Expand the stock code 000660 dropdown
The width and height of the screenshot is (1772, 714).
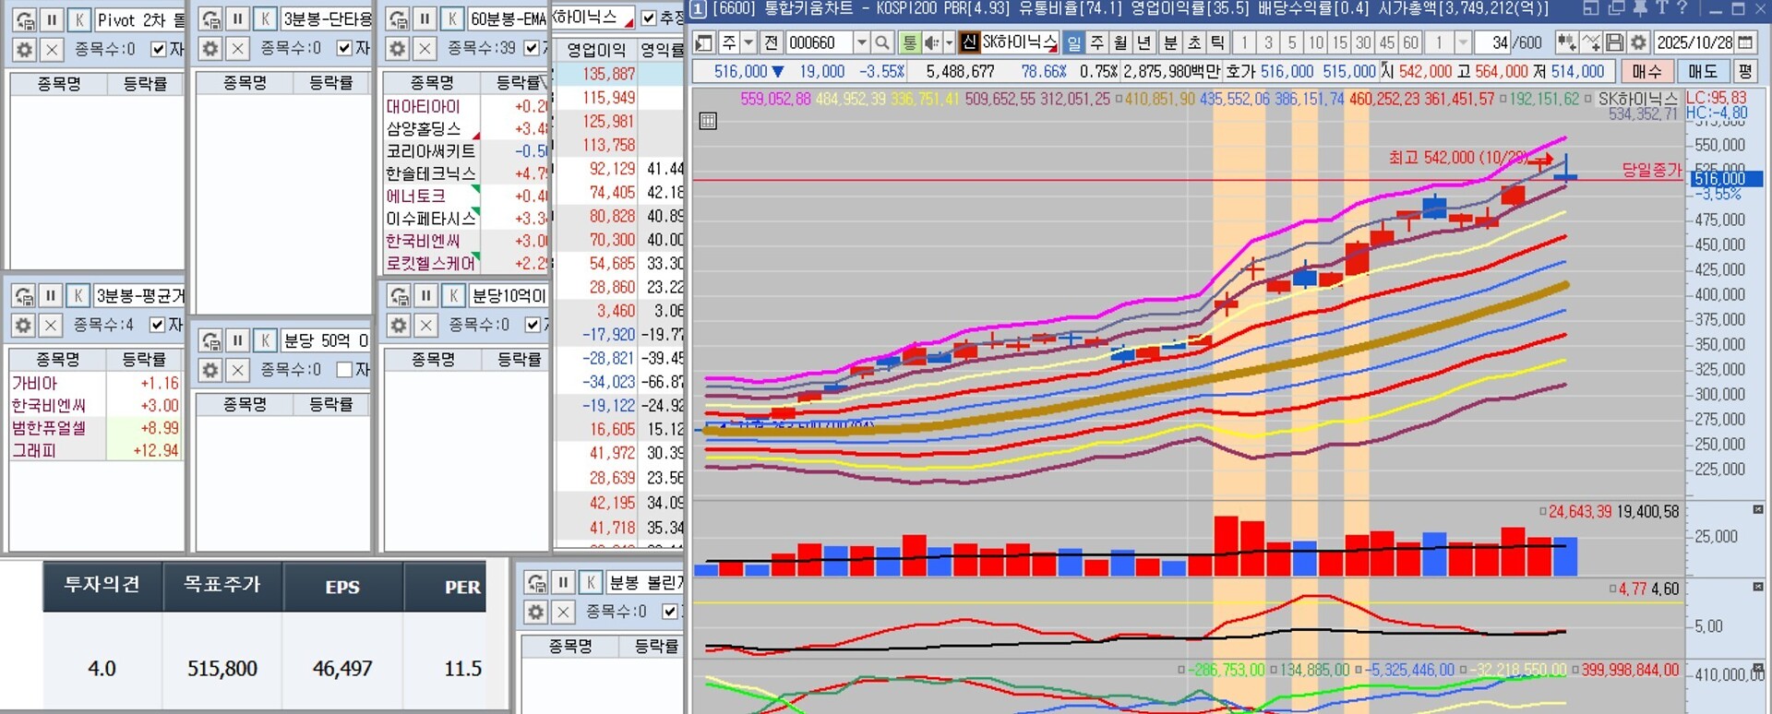(861, 42)
